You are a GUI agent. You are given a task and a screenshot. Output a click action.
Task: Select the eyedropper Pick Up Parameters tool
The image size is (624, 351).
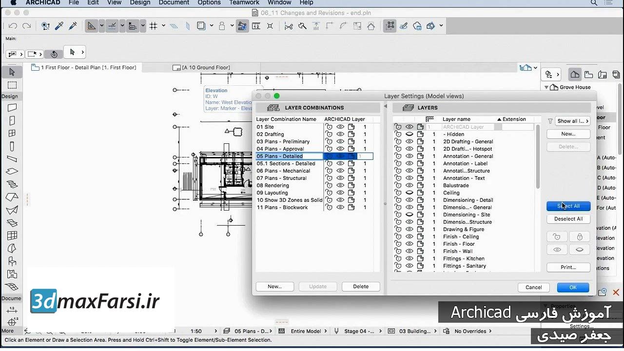coord(59,26)
